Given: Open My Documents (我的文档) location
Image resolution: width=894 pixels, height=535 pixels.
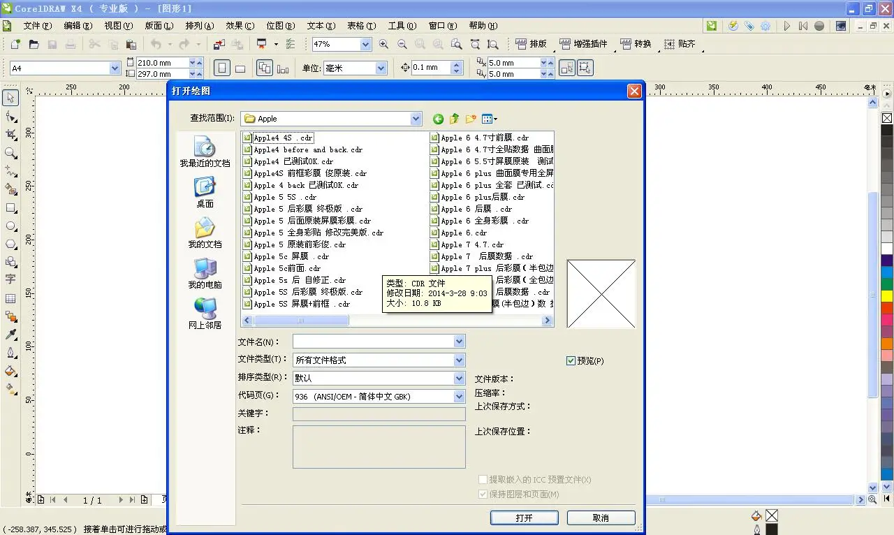Looking at the screenshot, I should 205,233.
